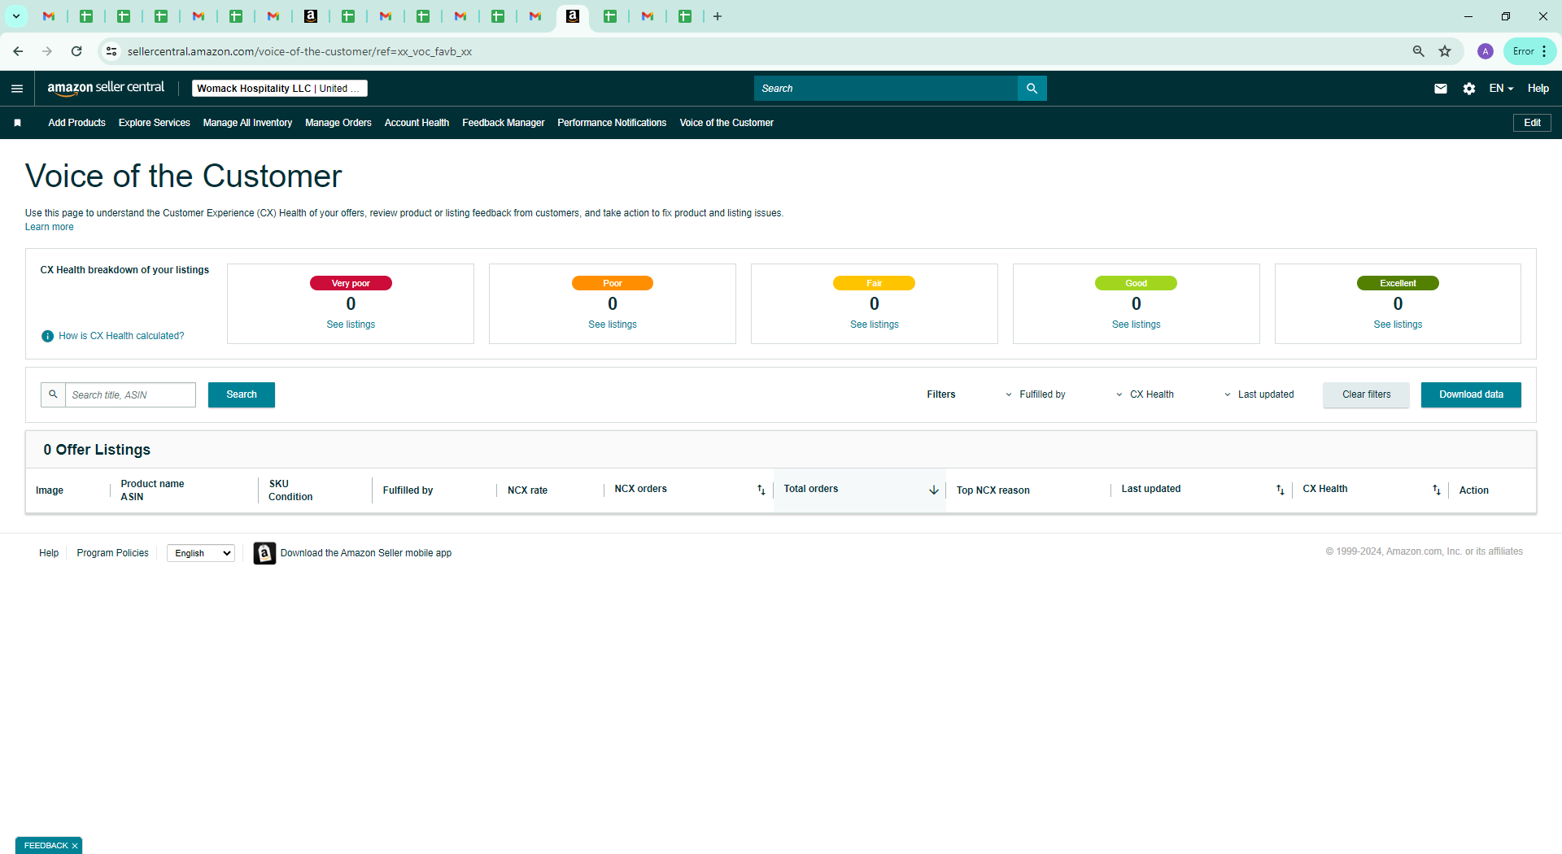Screen dimensions: 1562x854
Task: Click the bookmark favorites icon
Action: click(x=17, y=123)
